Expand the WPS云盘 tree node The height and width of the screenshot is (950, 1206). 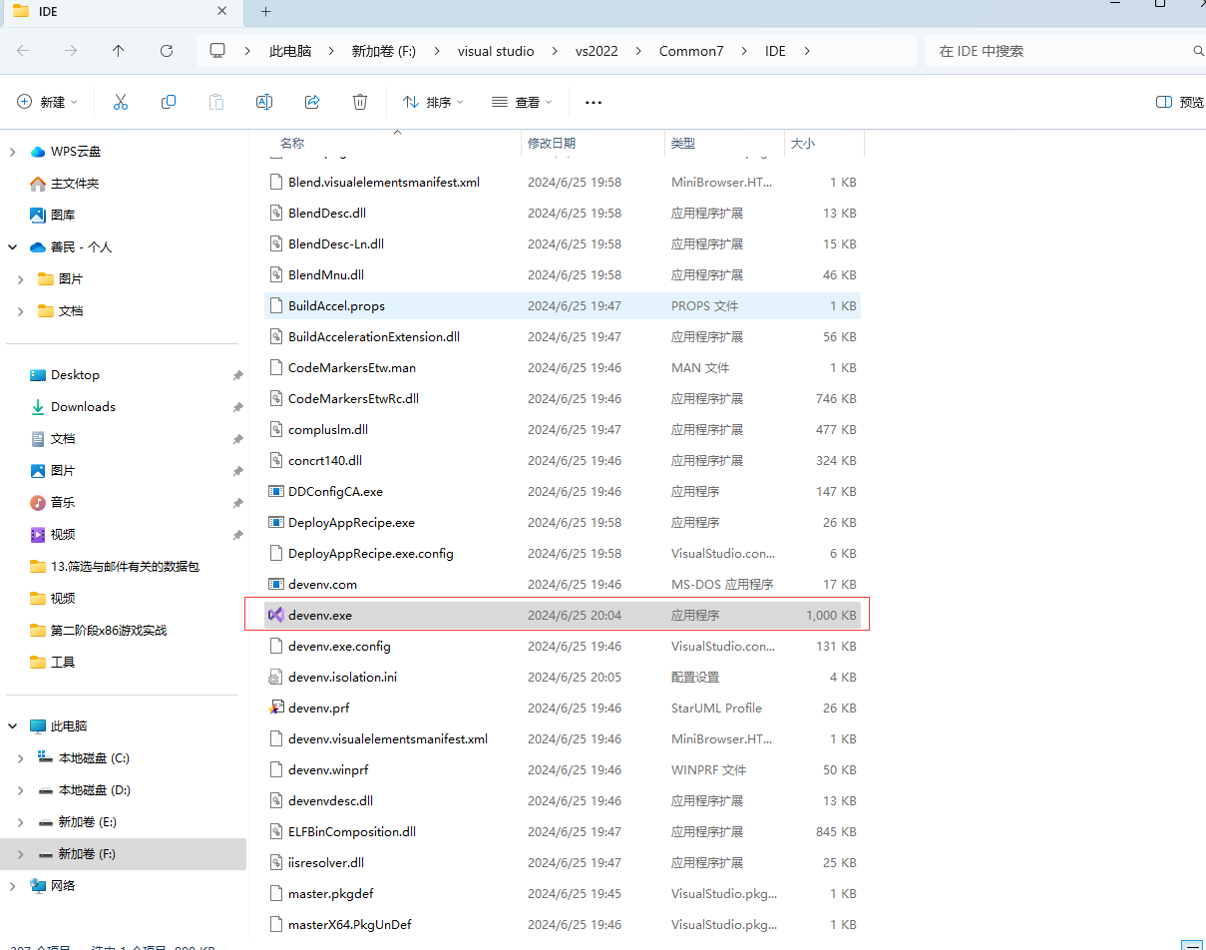pos(13,152)
